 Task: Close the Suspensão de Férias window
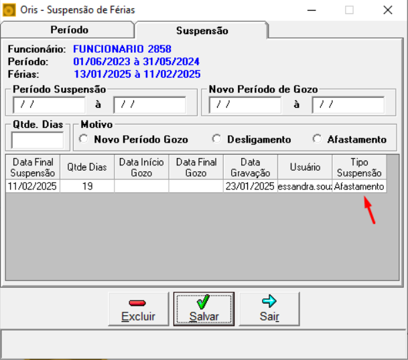(x=388, y=10)
